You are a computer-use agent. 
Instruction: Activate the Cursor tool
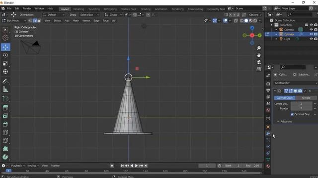(x=5, y=38)
